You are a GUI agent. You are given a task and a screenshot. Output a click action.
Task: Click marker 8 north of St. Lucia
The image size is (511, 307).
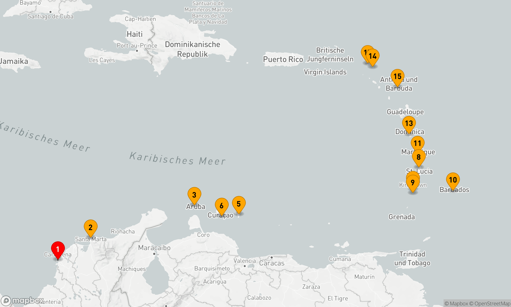(419, 157)
